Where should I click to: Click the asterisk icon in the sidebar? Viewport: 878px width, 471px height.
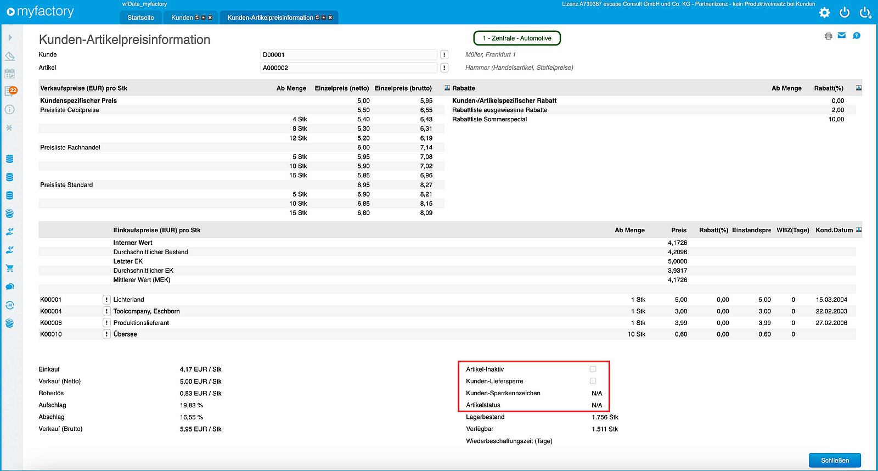point(9,128)
